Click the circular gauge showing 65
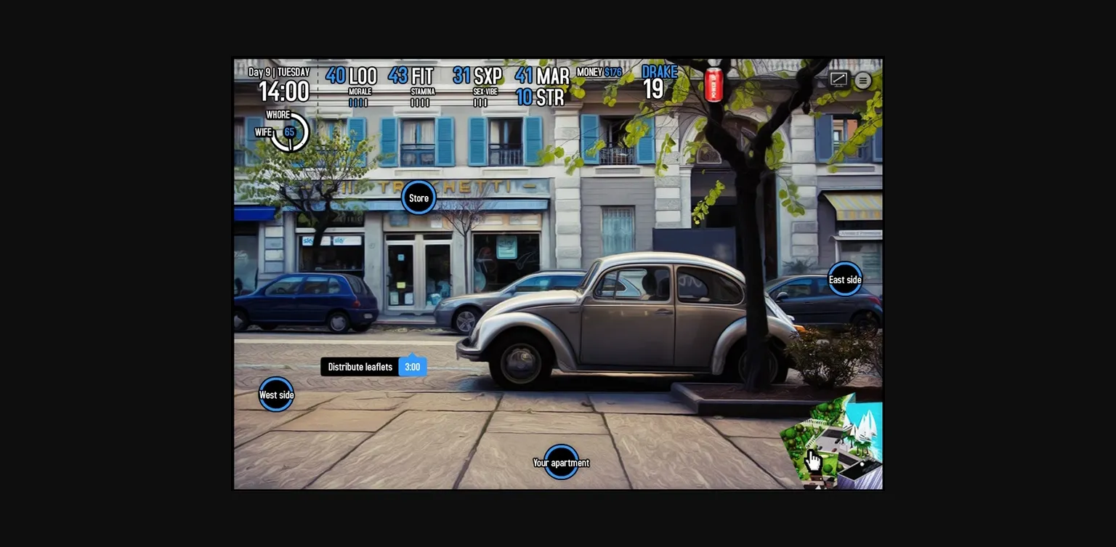The image size is (1116, 547). 290,132
